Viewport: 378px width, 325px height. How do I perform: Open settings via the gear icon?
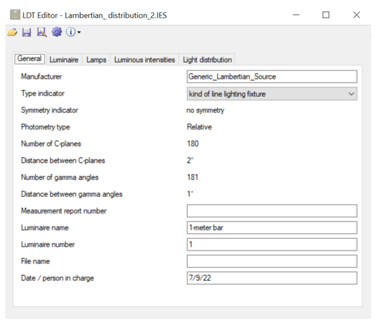pyautogui.click(x=57, y=32)
